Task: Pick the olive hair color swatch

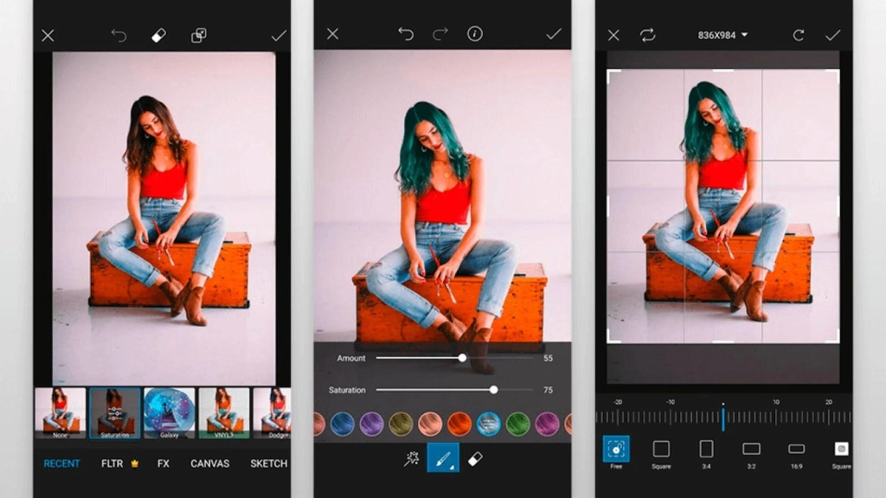Action: [x=401, y=424]
